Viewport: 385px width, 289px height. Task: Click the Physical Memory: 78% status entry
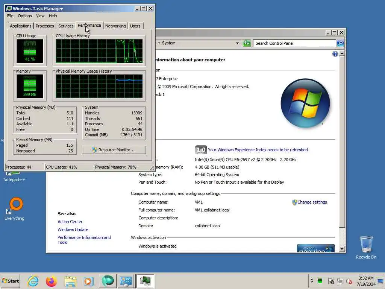tap(122, 167)
